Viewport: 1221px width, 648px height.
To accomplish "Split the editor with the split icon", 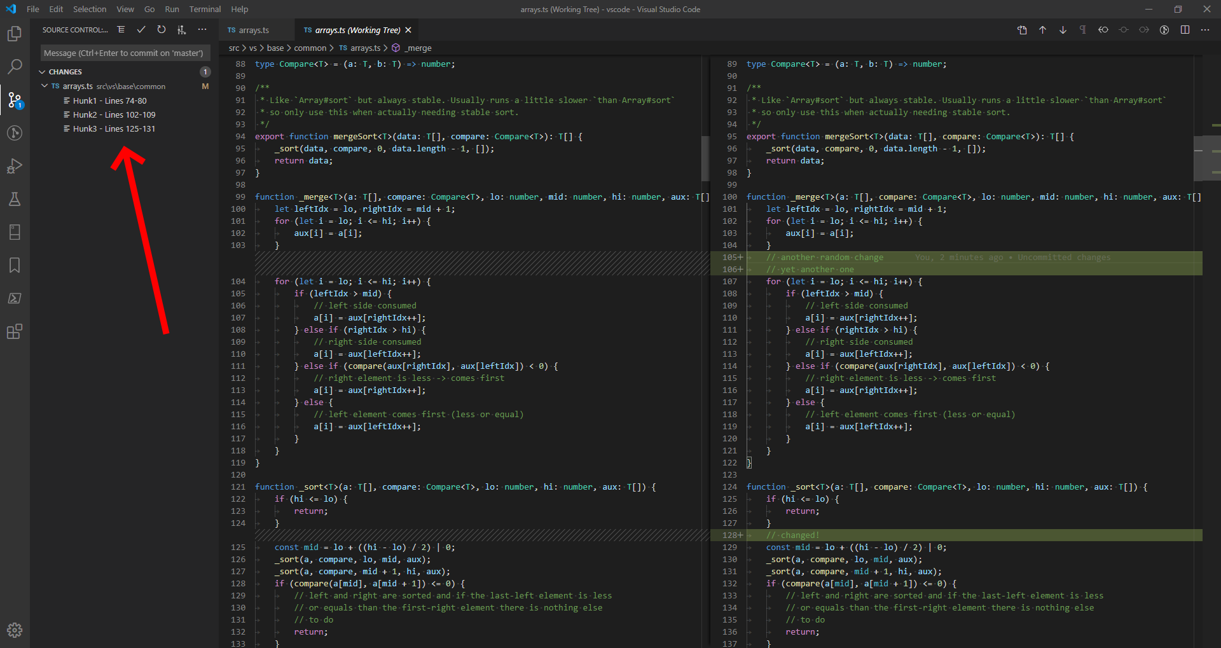I will pyautogui.click(x=1185, y=29).
